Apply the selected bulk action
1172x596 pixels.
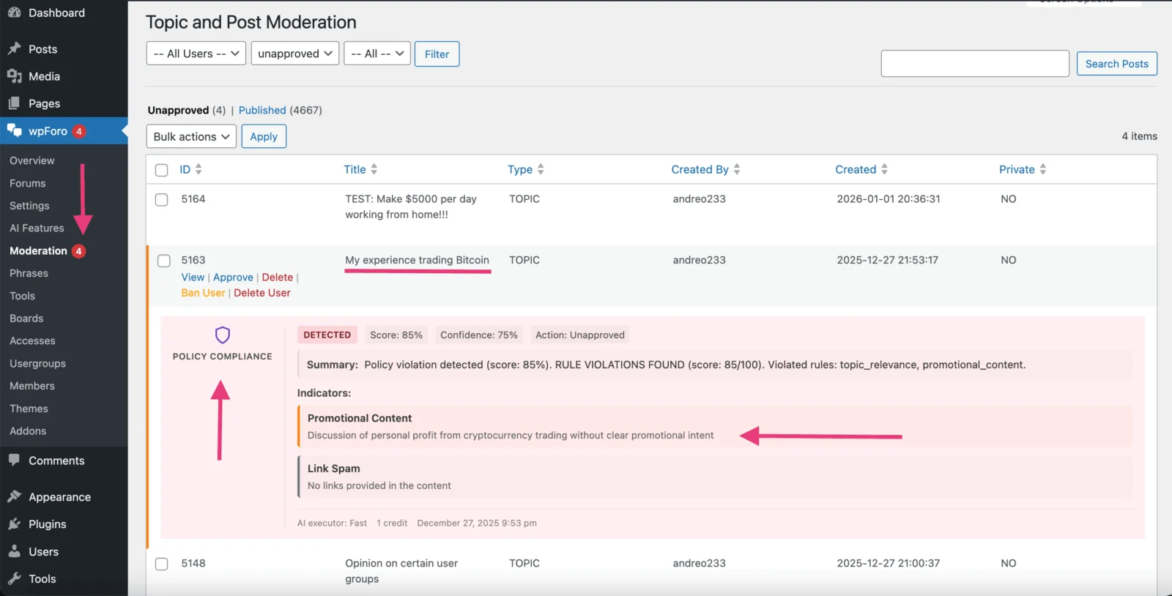pos(264,137)
